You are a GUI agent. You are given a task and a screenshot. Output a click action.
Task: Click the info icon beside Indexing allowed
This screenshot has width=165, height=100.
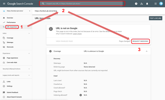[x=81, y=95]
